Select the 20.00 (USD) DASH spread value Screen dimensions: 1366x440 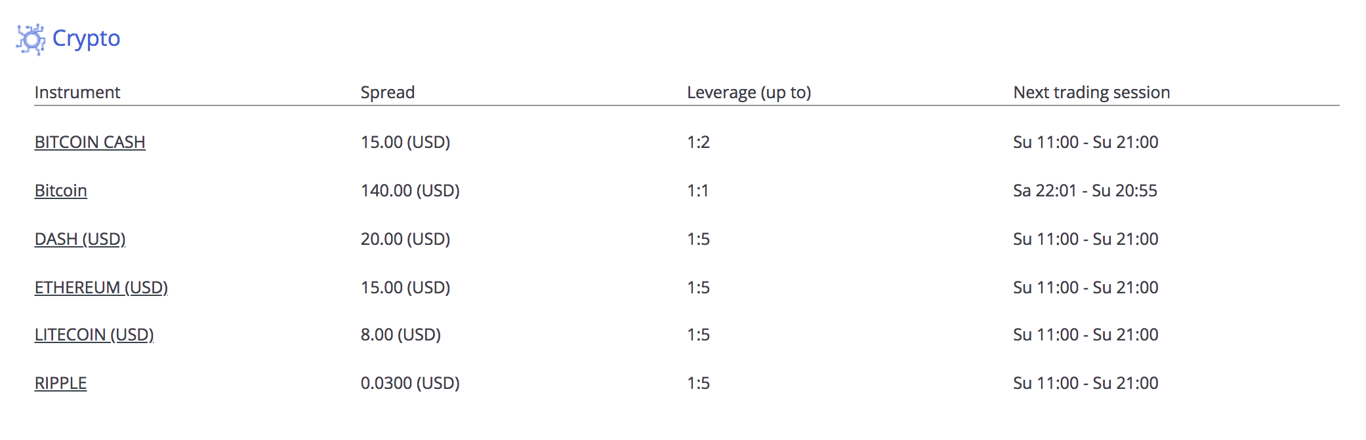[405, 239]
